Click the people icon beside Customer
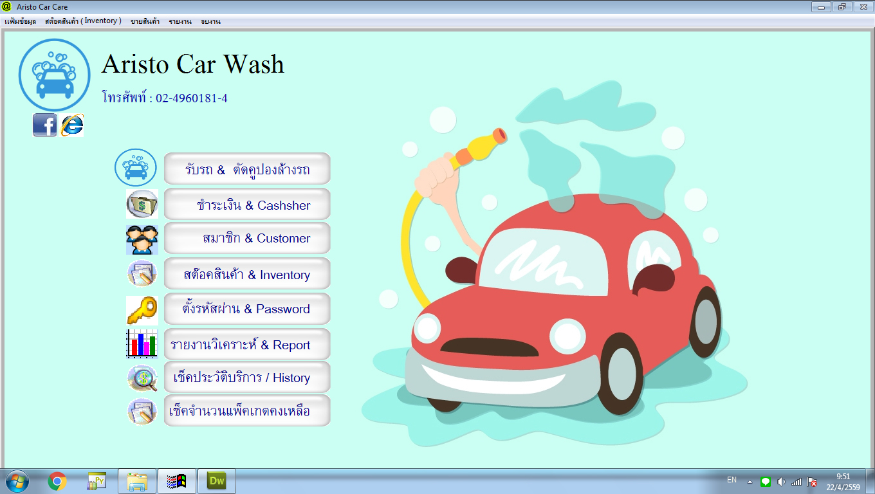The height and width of the screenshot is (494, 875). pos(142,239)
